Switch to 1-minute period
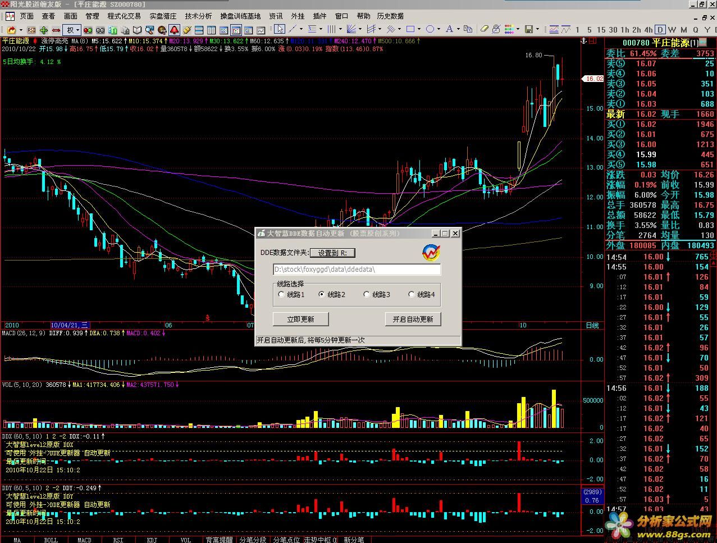This screenshot has width=717, height=543. [x=578, y=30]
